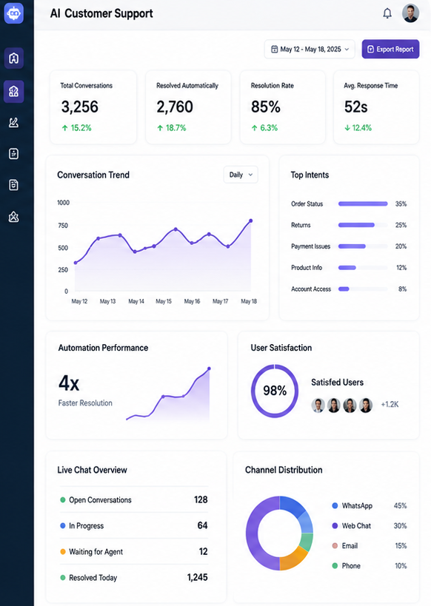The width and height of the screenshot is (431, 606).
Task: Click the Product Info progress bar
Action: 363,267
